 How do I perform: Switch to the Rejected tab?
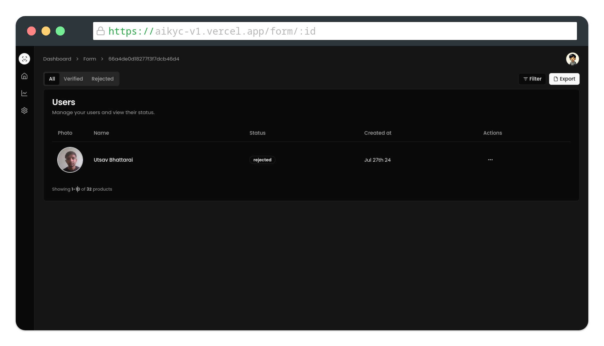pos(103,79)
